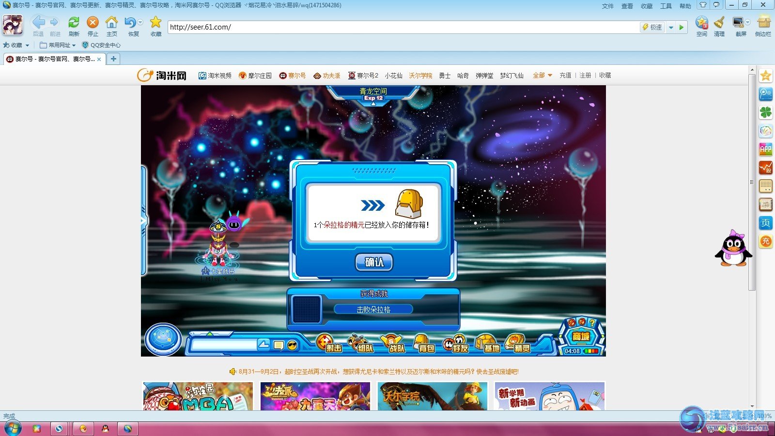This screenshot has height=436, width=775.
Task: Open sidebar stock chart icon
Action: click(766, 168)
